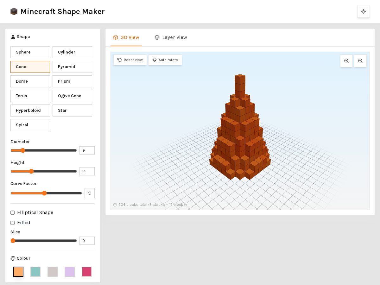380x285 pixels.
Task: Click the Diameter slider handle
Action: click(23, 150)
